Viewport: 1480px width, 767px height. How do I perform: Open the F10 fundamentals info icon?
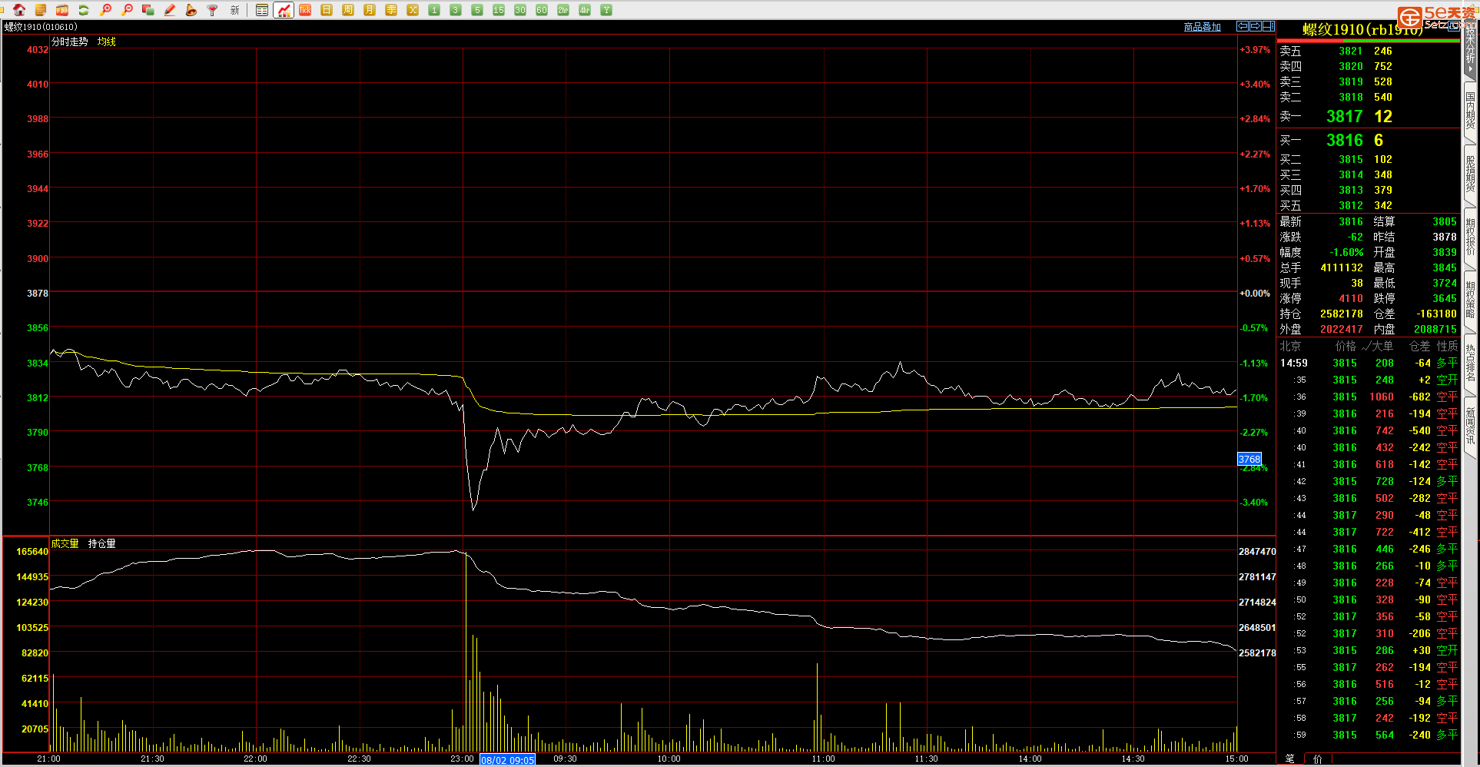pos(62,10)
